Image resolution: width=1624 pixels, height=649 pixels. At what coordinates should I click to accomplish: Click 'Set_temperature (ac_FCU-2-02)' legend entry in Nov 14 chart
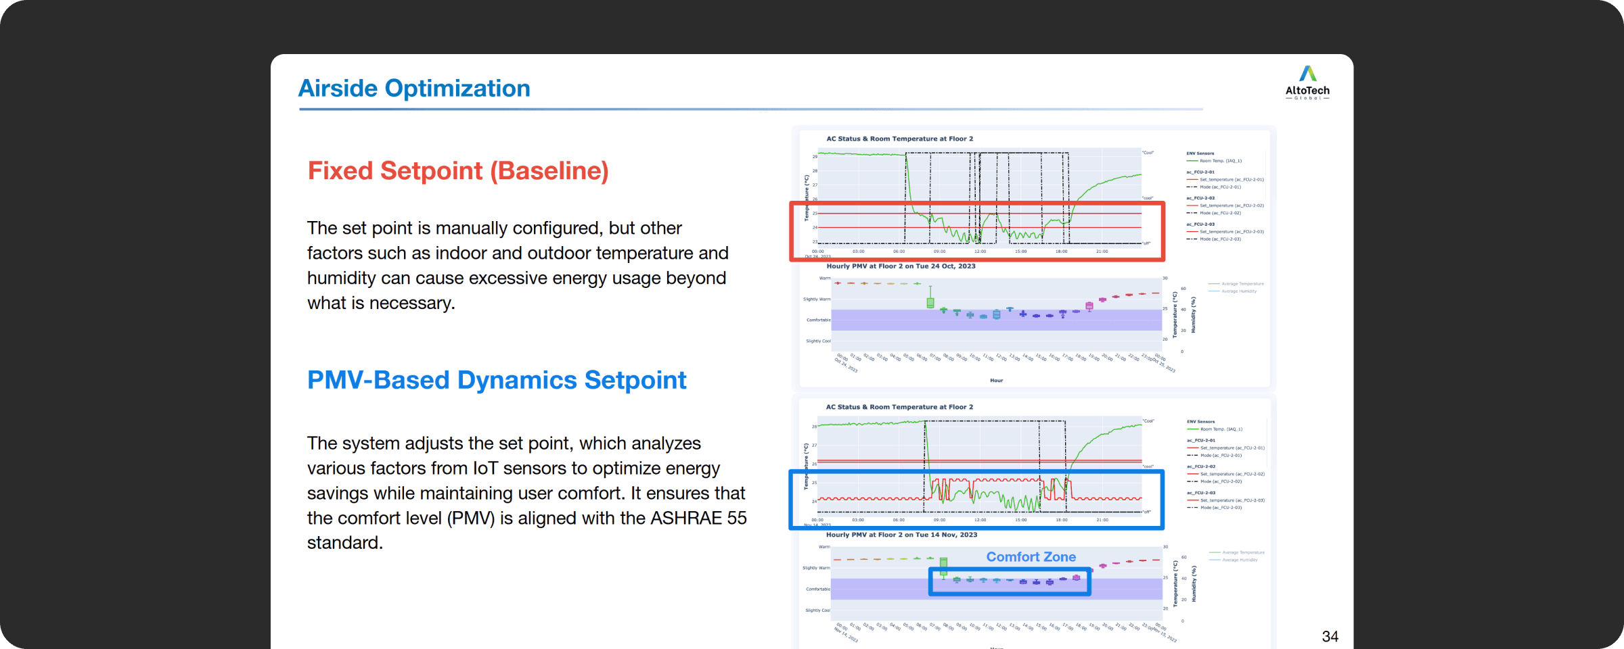[1225, 475]
